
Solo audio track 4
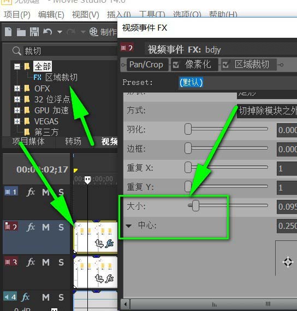61,297
